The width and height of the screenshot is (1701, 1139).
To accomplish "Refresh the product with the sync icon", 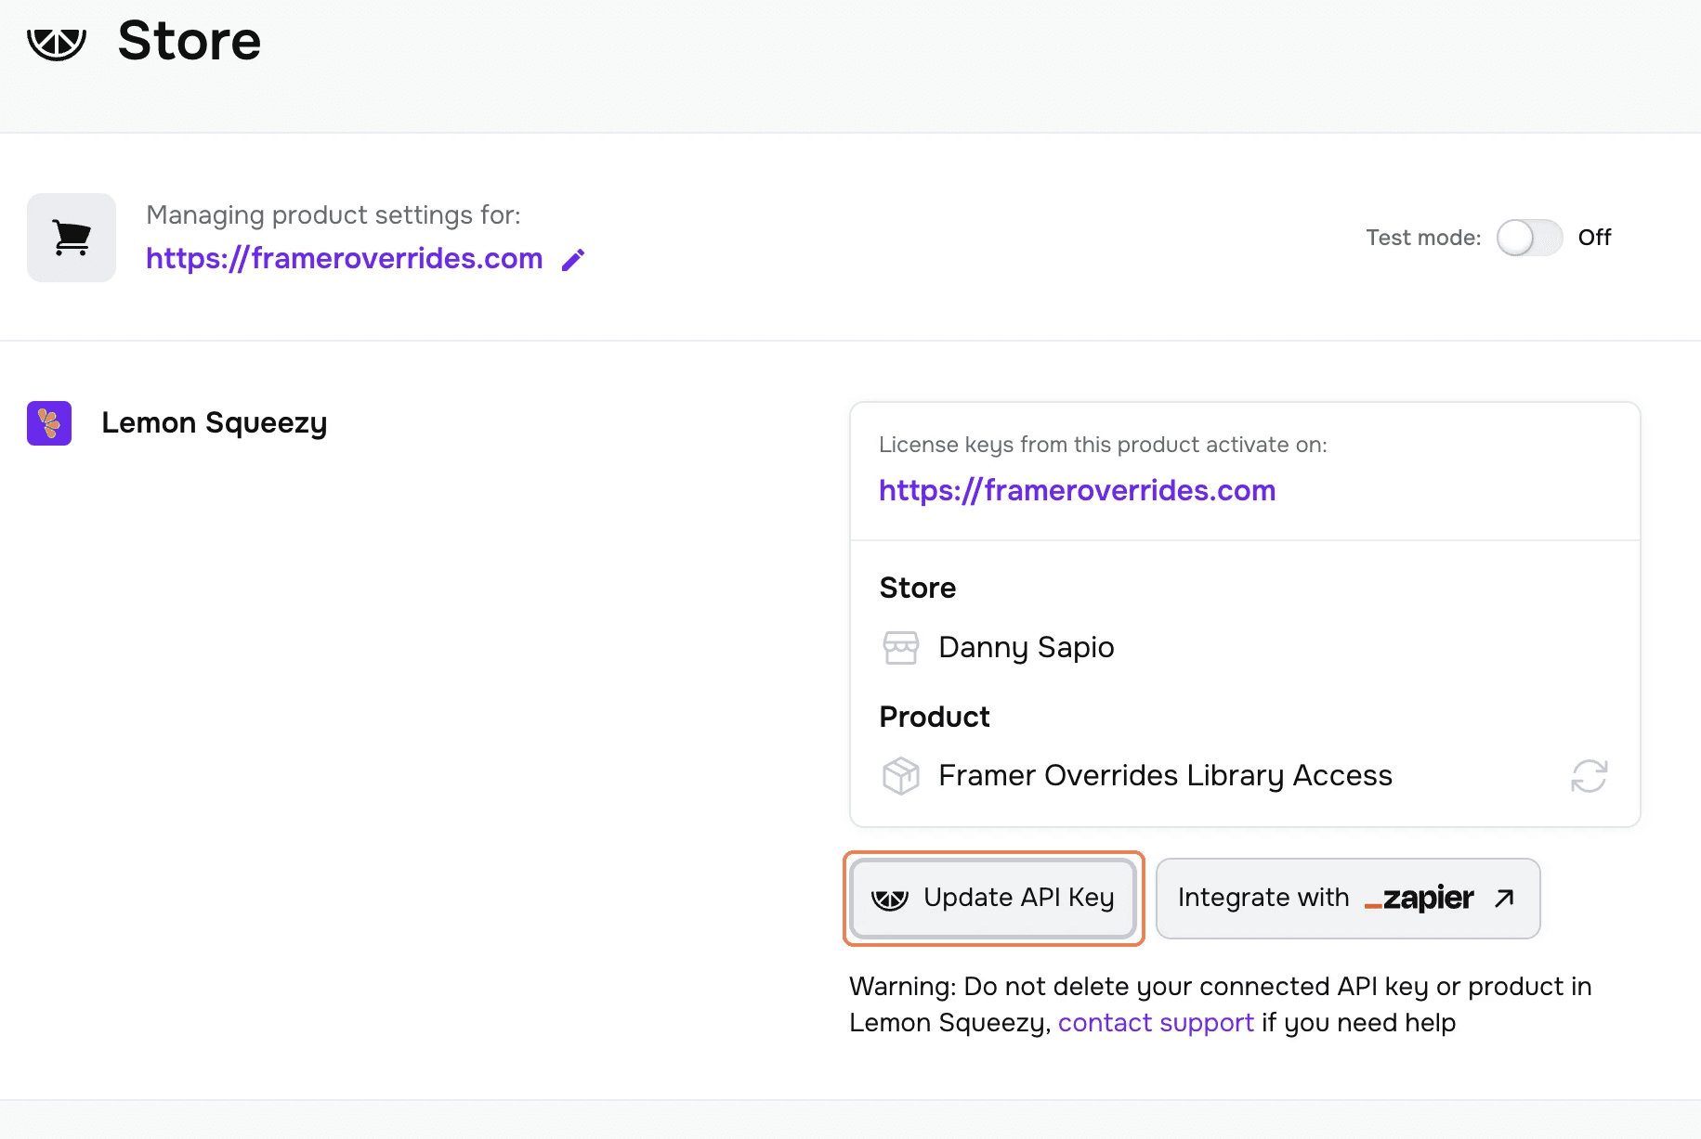I will pyautogui.click(x=1589, y=776).
